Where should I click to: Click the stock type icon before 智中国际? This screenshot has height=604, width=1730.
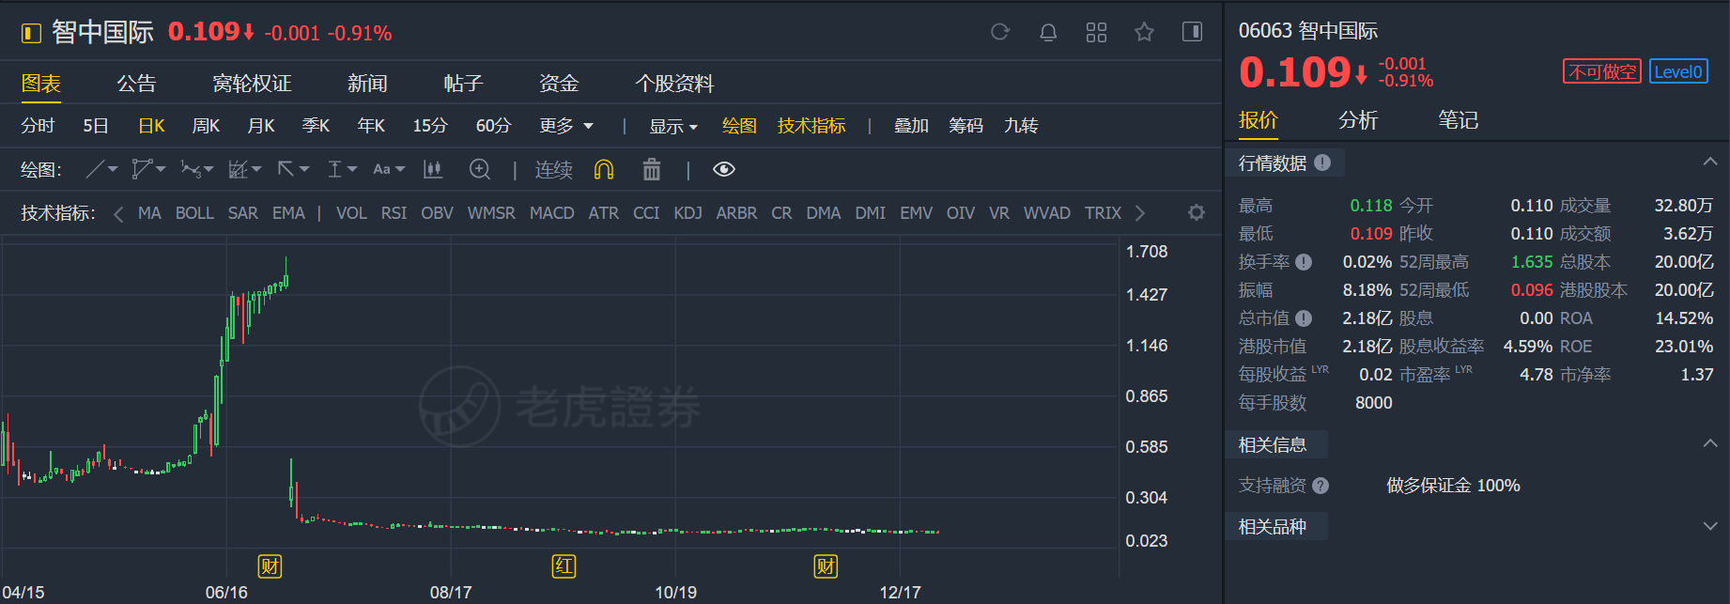31,34
